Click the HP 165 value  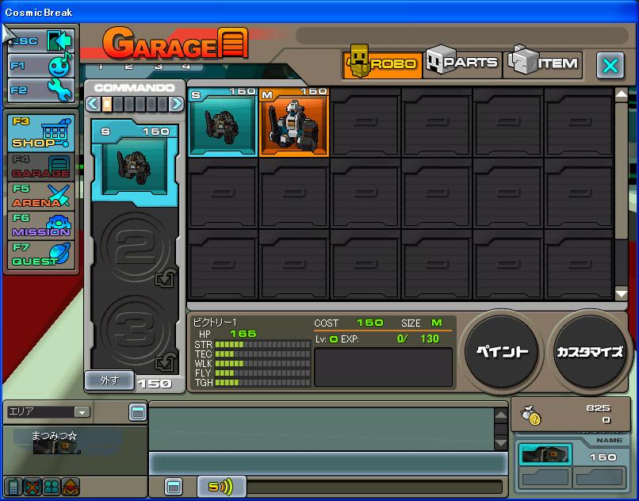(x=243, y=334)
